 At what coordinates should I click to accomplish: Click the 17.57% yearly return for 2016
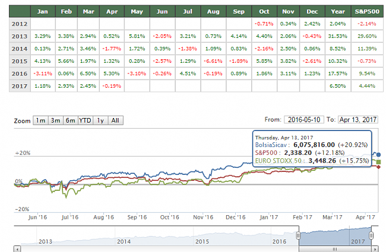[x=338, y=74]
